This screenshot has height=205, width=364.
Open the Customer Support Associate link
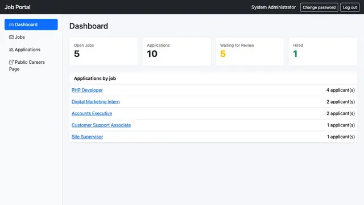[101, 125]
